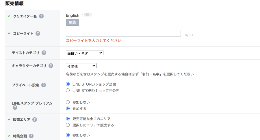Click the note about 名前・名字 selection
260x140 pixels.
pyautogui.click(x=130, y=74)
